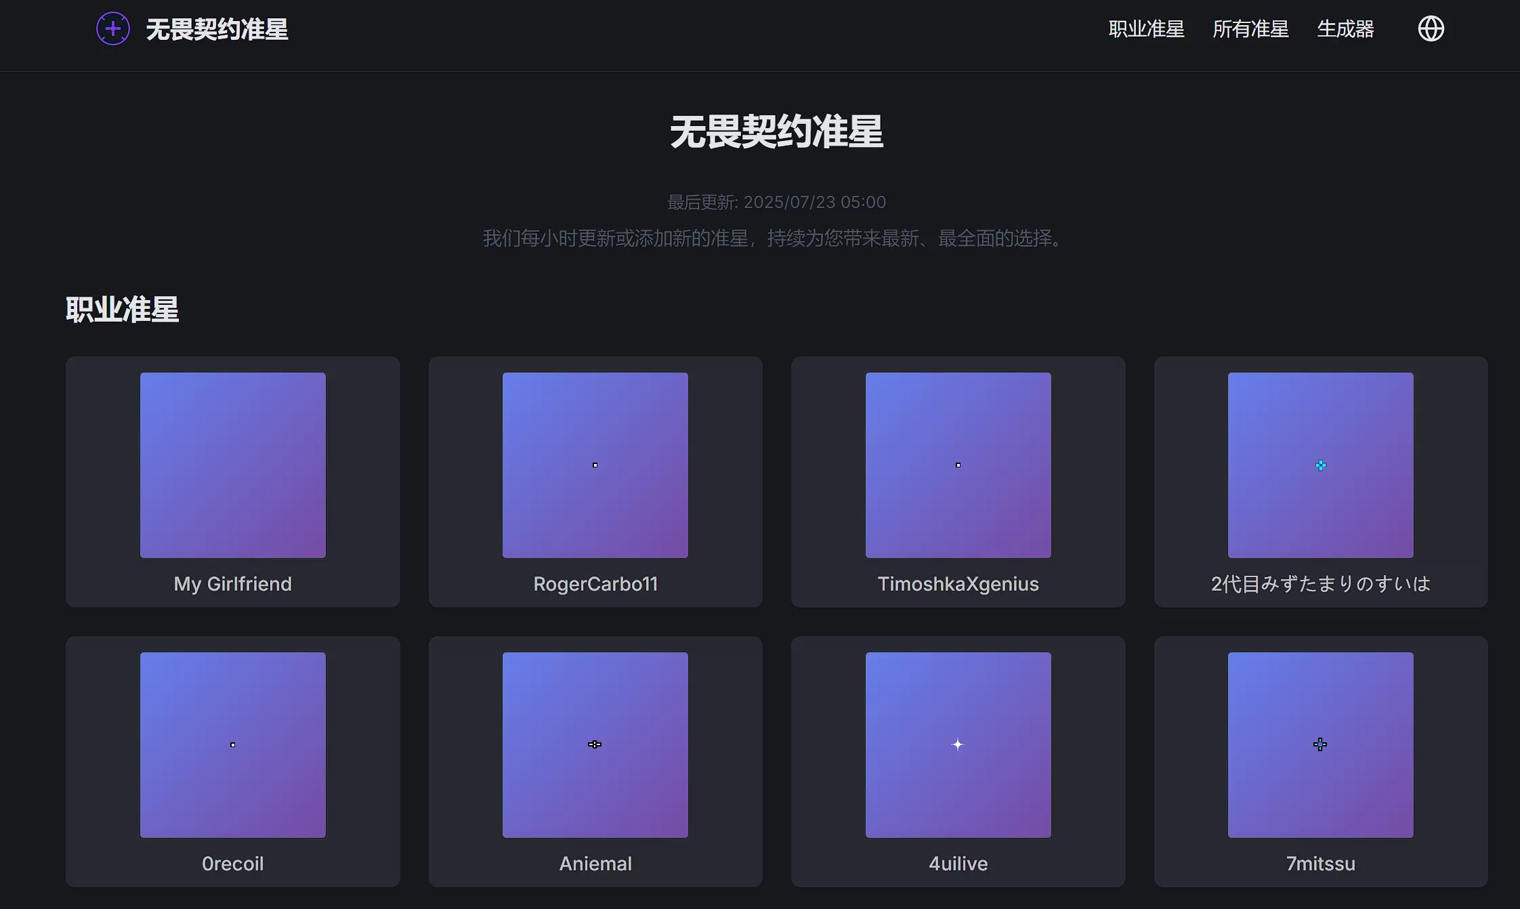Image resolution: width=1520 pixels, height=909 pixels.
Task: Click the cyan crosshair preview for 2代目みずたまりのすいは
Action: coord(1320,465)
